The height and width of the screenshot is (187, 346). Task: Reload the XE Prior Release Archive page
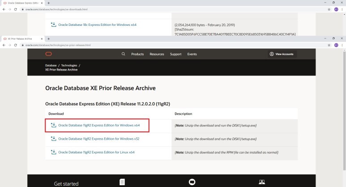pyautogui.click(x=16, y=45)
